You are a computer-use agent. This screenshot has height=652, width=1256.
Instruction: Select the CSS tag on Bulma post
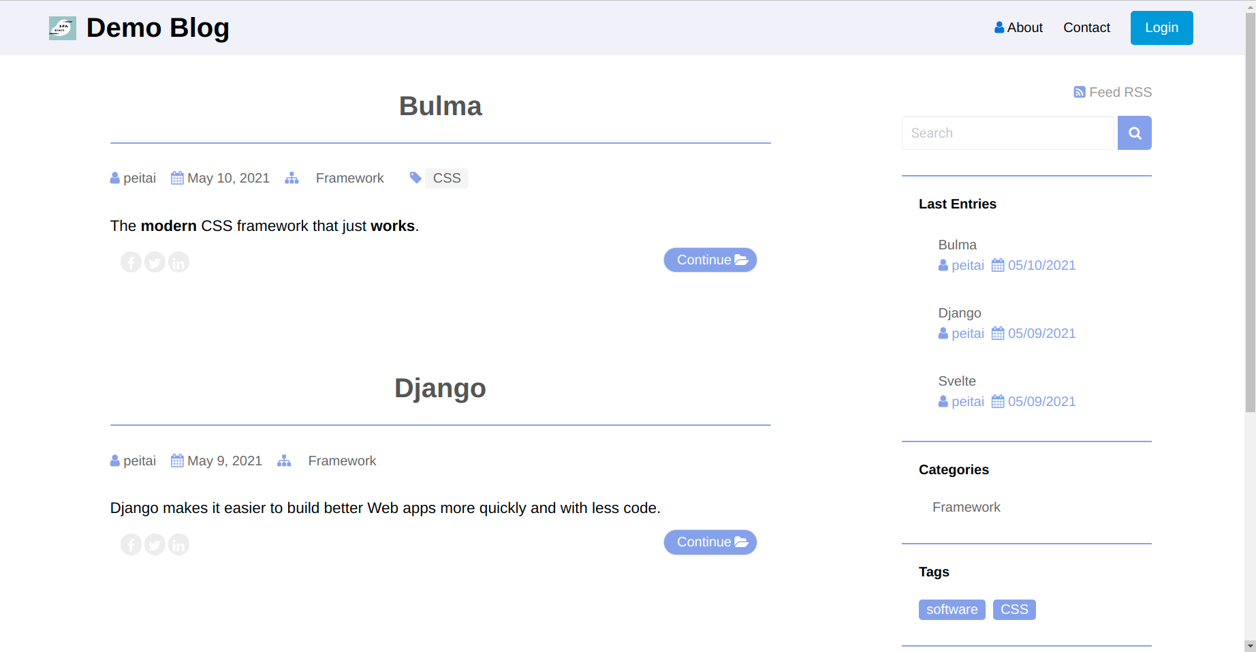(447, 178)
